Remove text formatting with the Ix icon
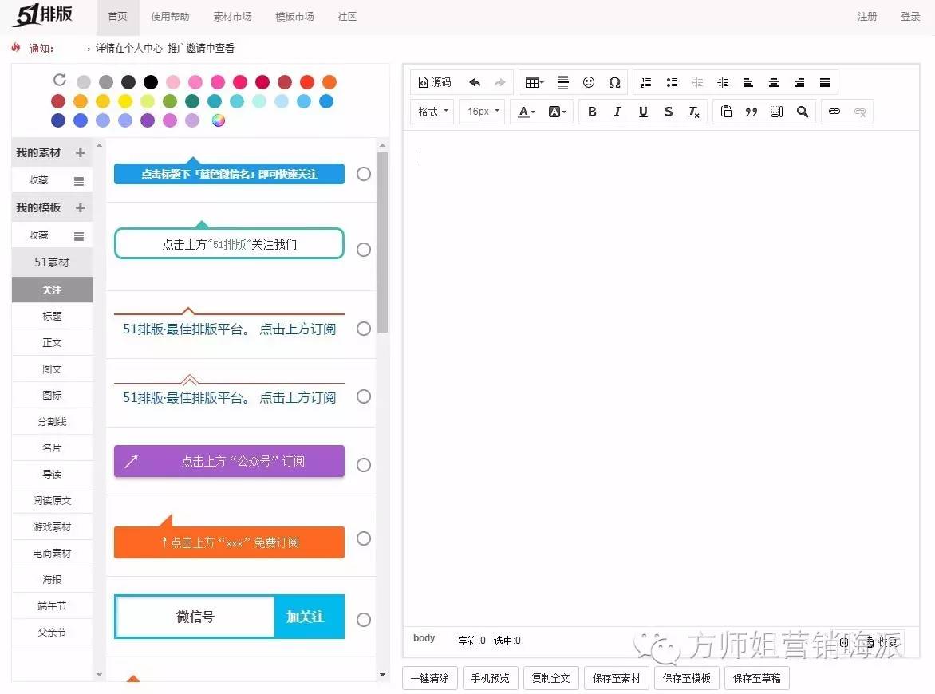The width and height of the screenshot is (935, 694). pyautogui.click(x=693, y=112)
